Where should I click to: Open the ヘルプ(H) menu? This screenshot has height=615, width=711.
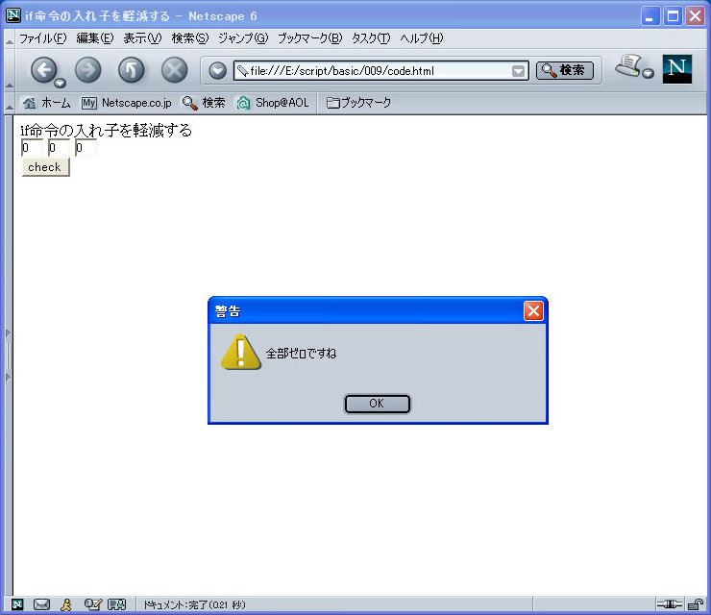(x=421, y=38)
